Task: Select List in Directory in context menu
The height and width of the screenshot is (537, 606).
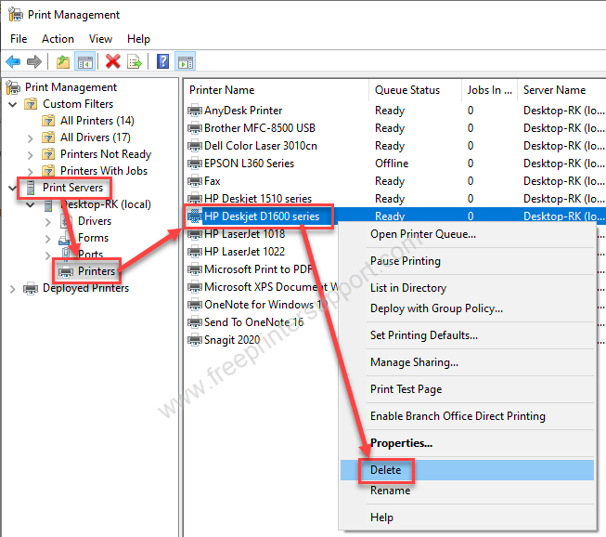Action: [467, 288]
